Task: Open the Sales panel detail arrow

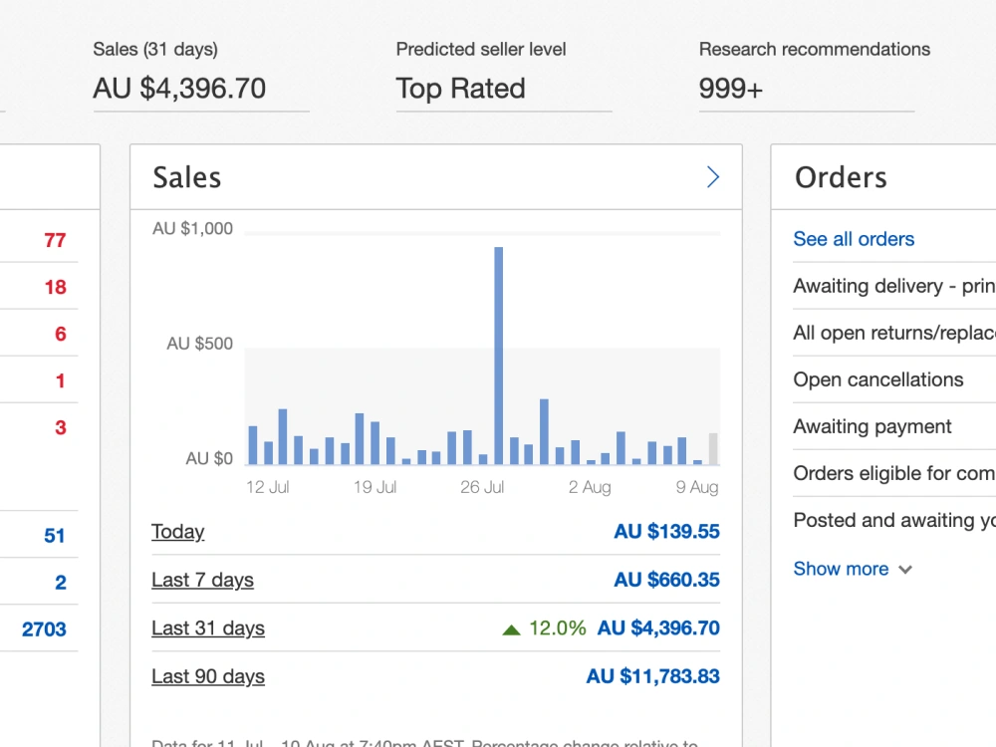Action: point(712,176)
